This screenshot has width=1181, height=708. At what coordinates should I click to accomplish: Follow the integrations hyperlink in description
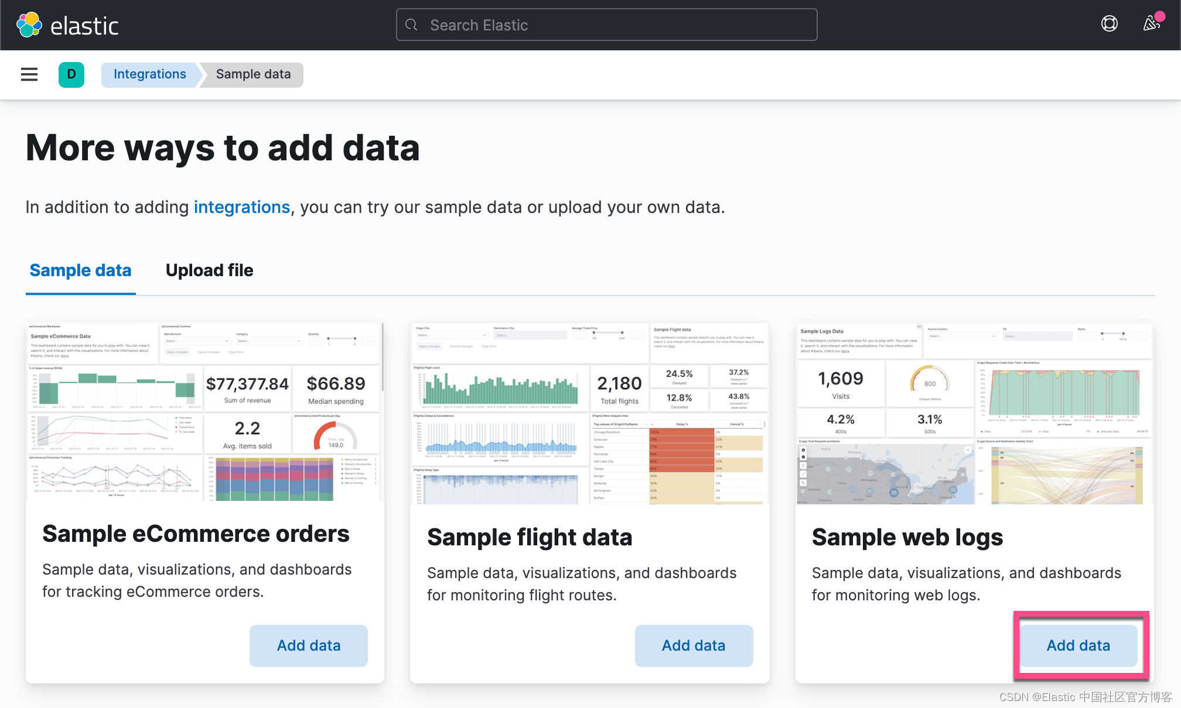pos(241,207)
